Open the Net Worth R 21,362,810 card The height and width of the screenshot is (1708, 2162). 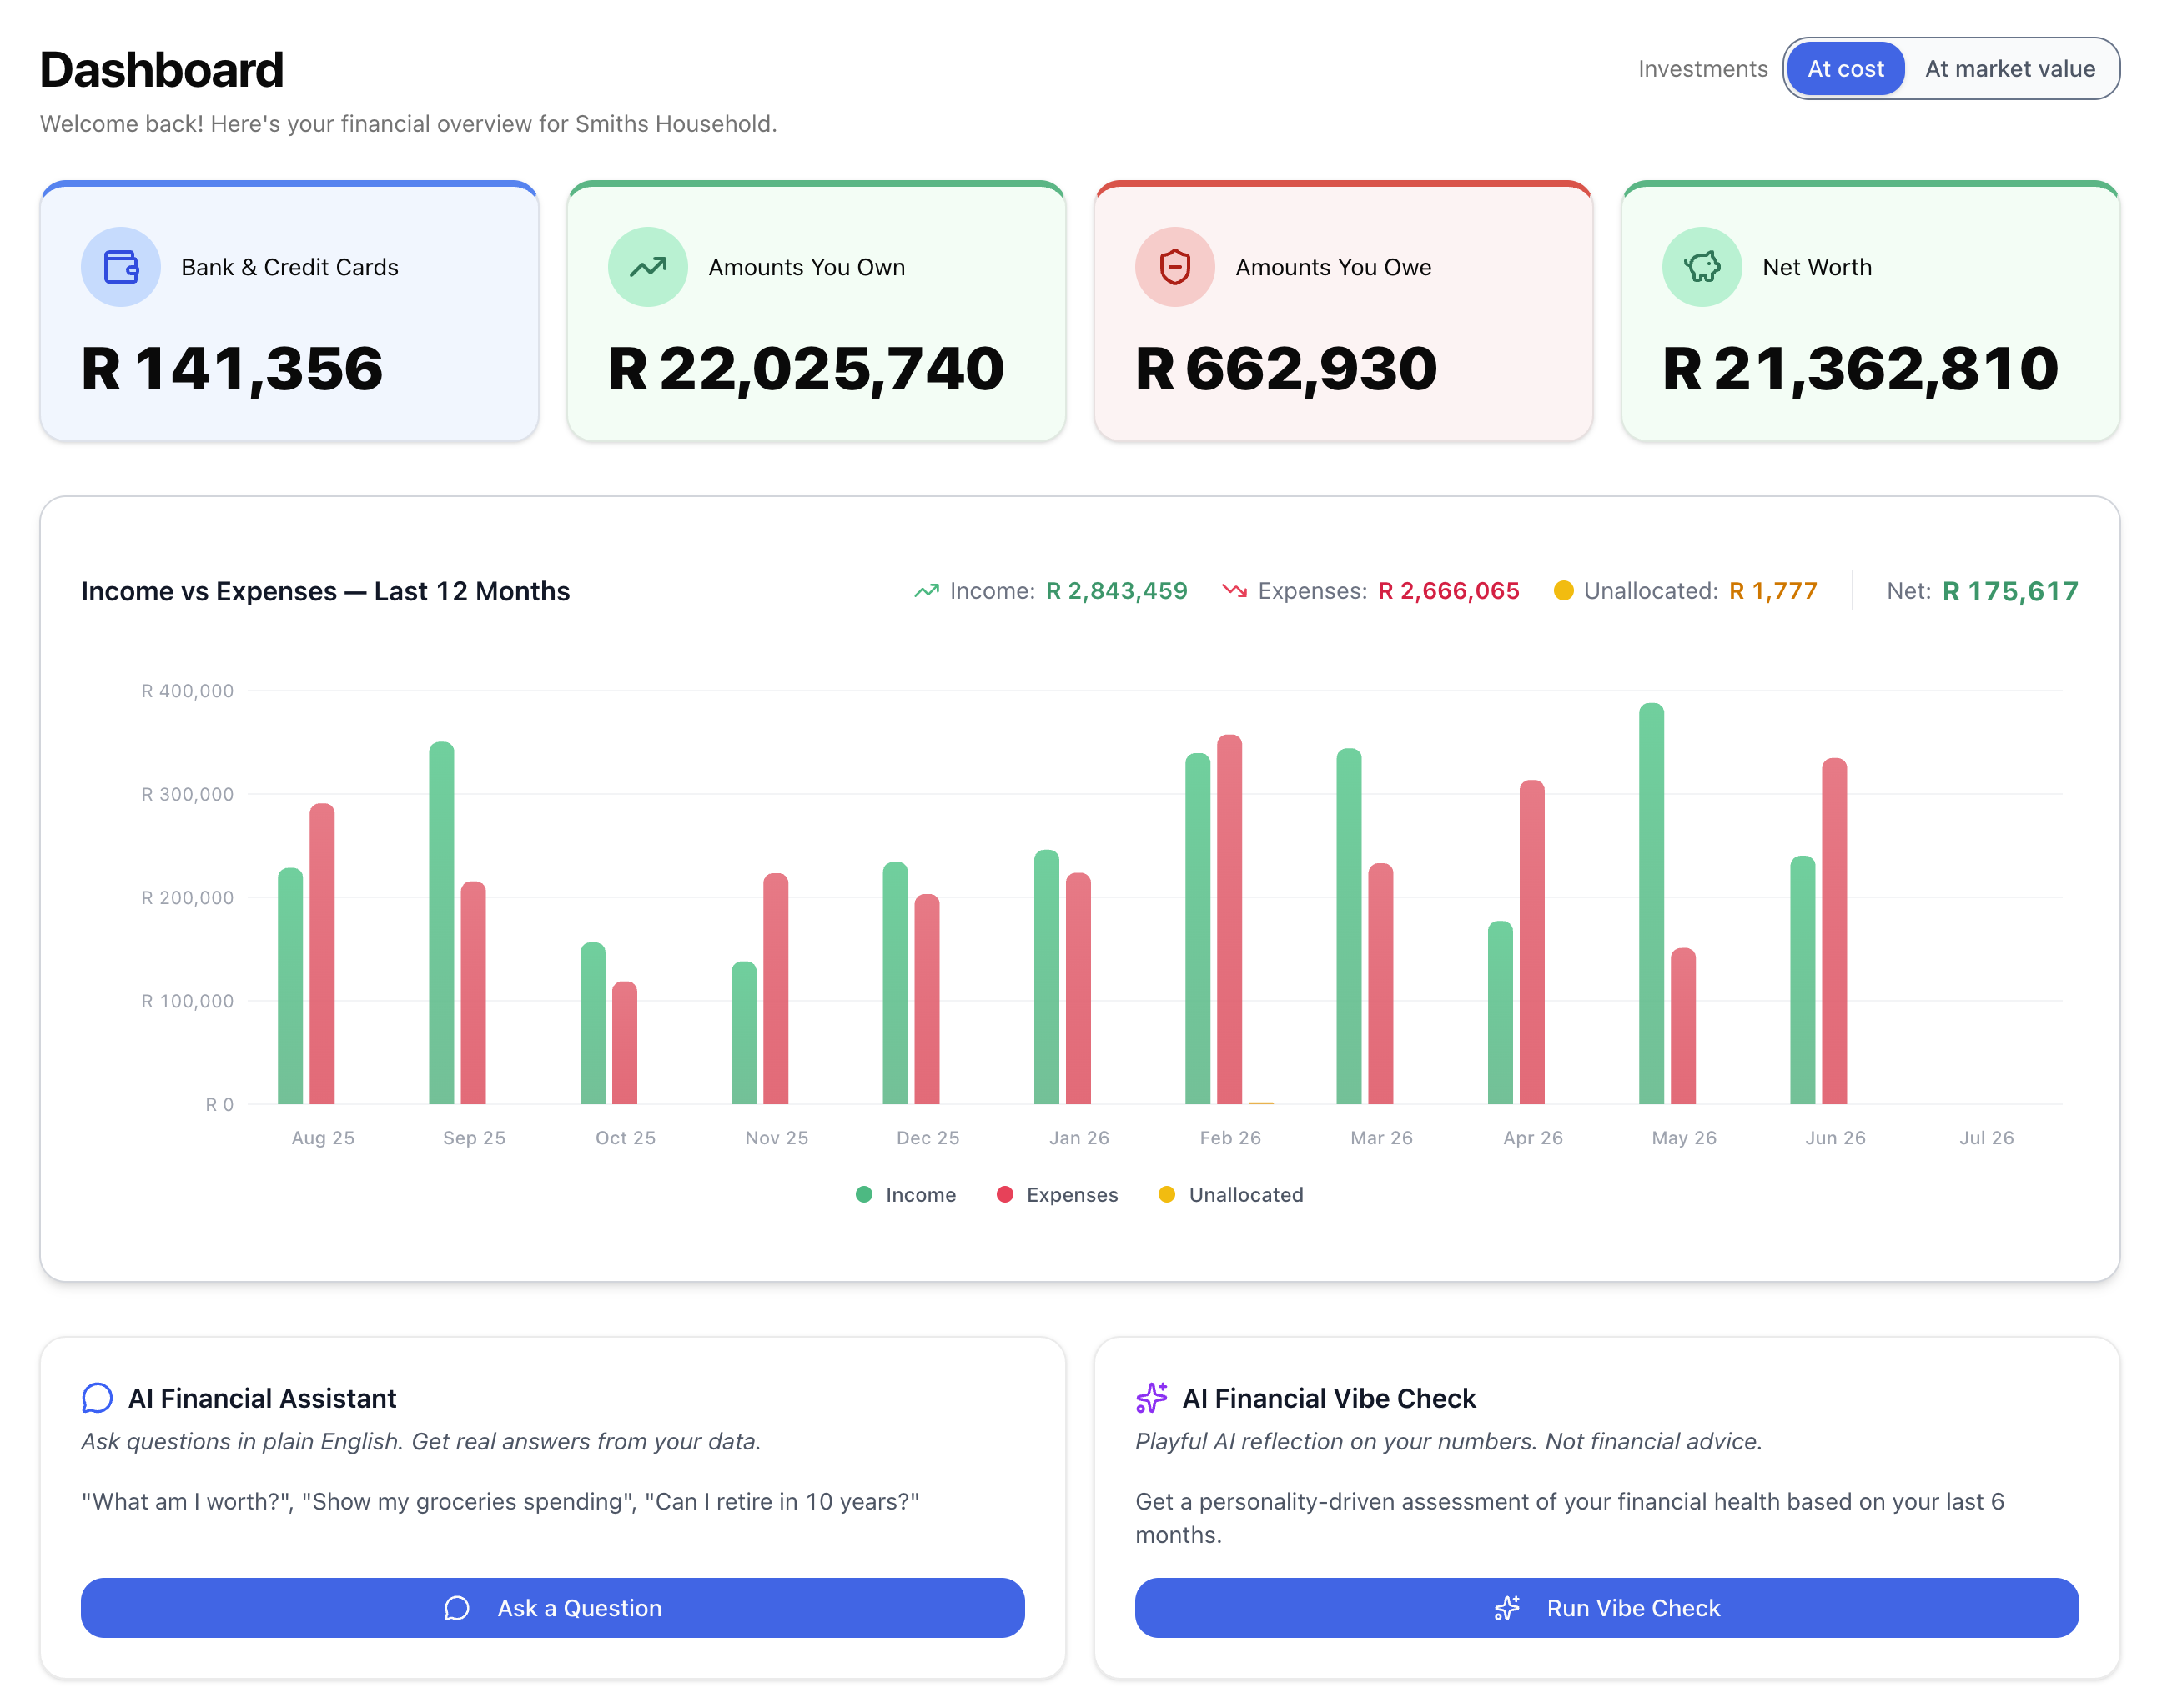click(x=1870, y=311)
